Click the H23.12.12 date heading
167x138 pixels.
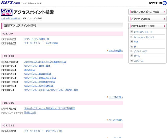(8, 126)
